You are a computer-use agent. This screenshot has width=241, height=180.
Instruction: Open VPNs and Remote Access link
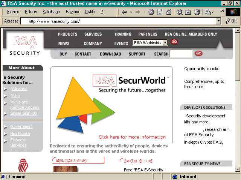click(x=25, y=105)
